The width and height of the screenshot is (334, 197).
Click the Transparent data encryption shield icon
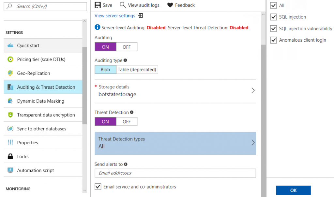coord(10,115)
